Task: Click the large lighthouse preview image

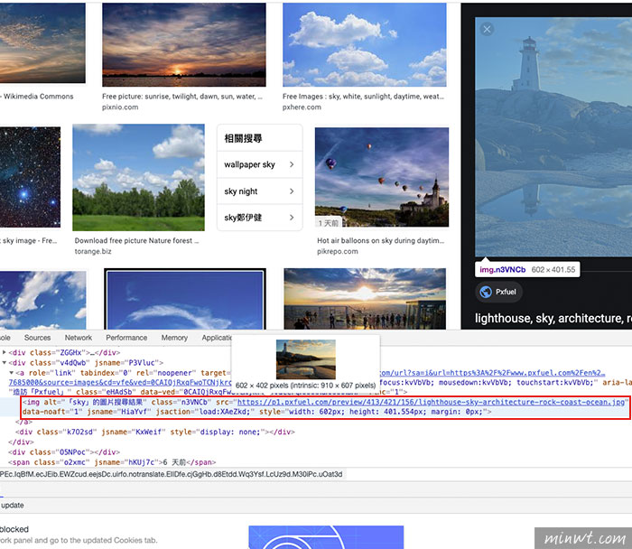Action: (553, 136)
